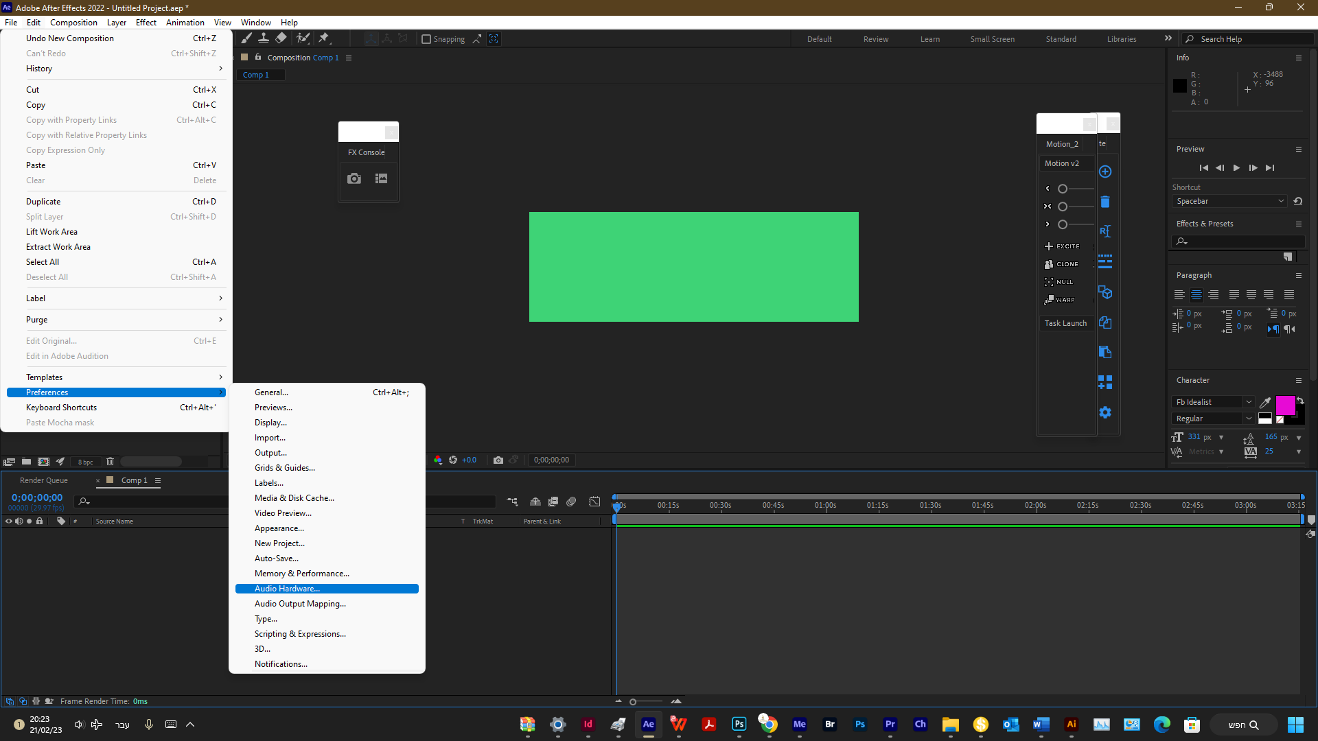Click the Motion panel settings gear icon
The image size is (1318, 741).
(x=1105, y=412)
